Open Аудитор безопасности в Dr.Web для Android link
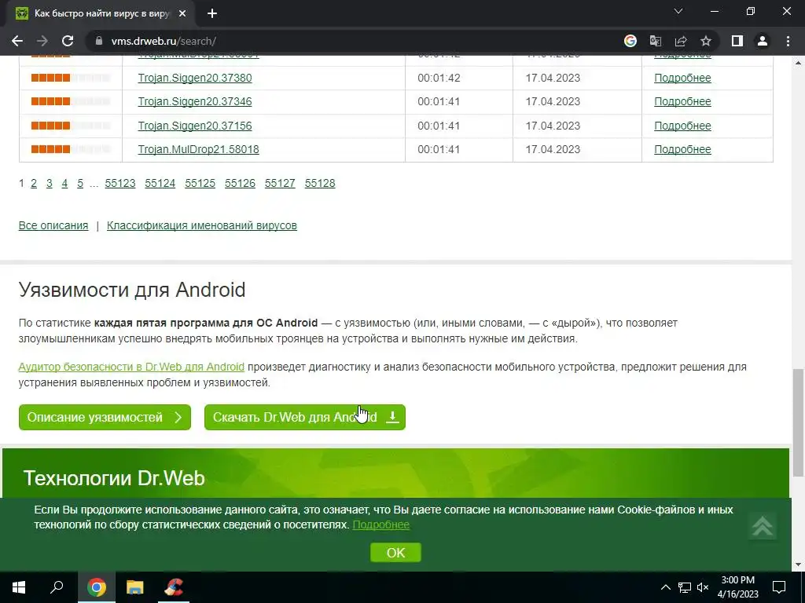 click(x=131, y=367)
